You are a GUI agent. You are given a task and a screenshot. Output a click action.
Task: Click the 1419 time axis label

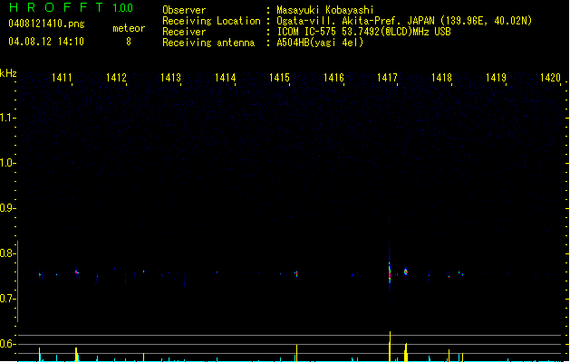(x=497, y=78)
